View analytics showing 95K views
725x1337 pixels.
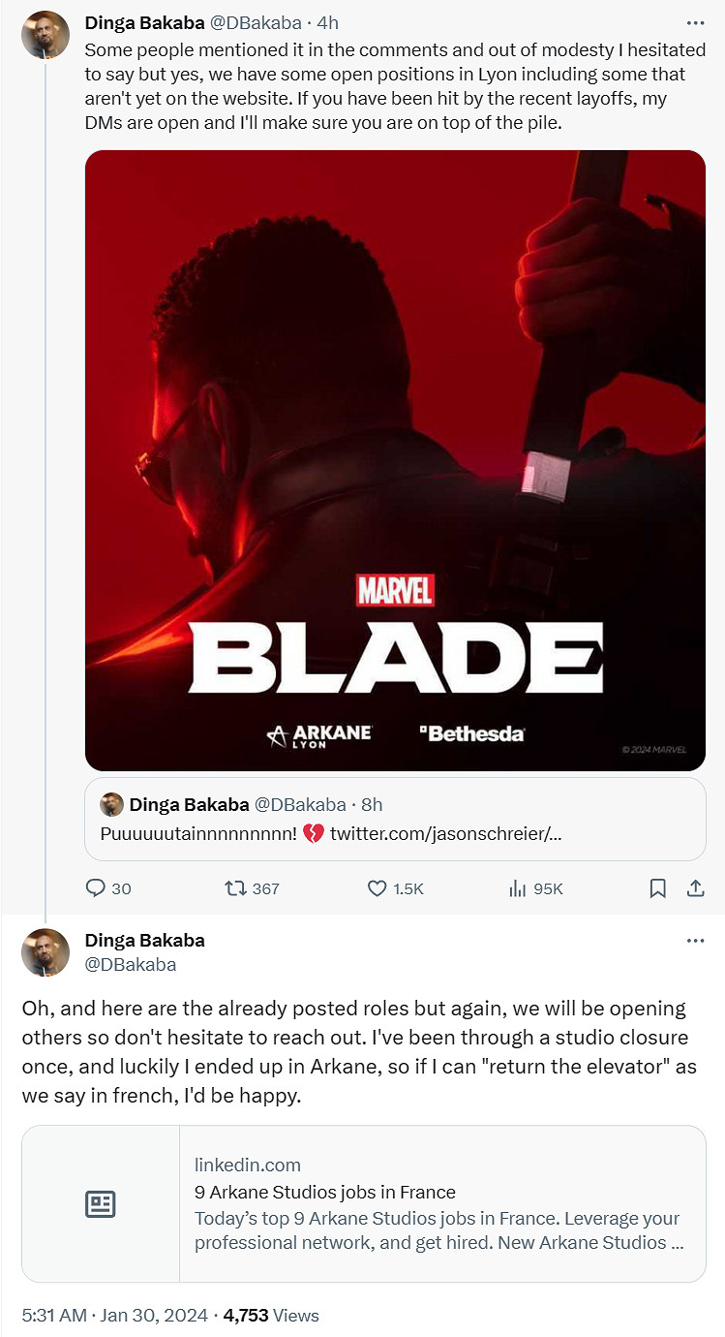(517, 888)
